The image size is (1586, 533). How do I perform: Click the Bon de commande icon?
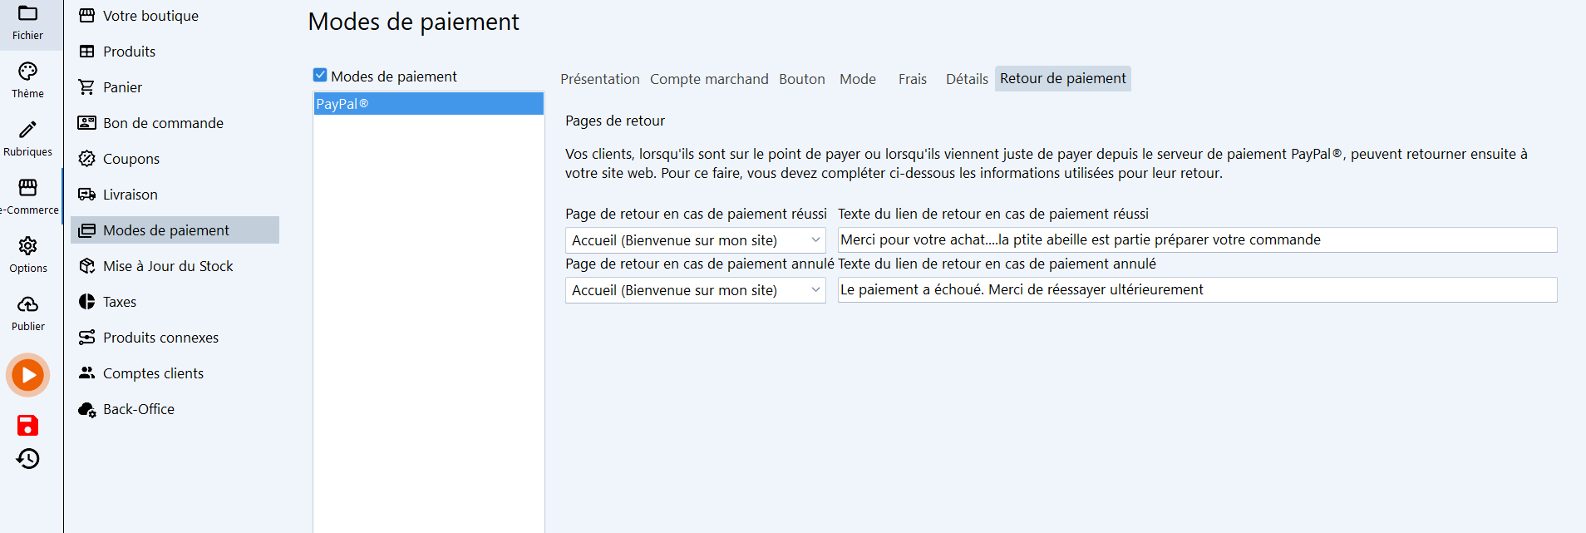(x=86, y=123)
